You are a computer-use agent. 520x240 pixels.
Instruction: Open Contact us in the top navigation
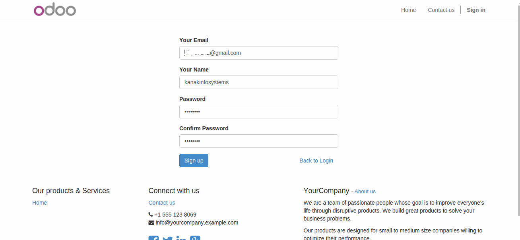click(441, 10)
